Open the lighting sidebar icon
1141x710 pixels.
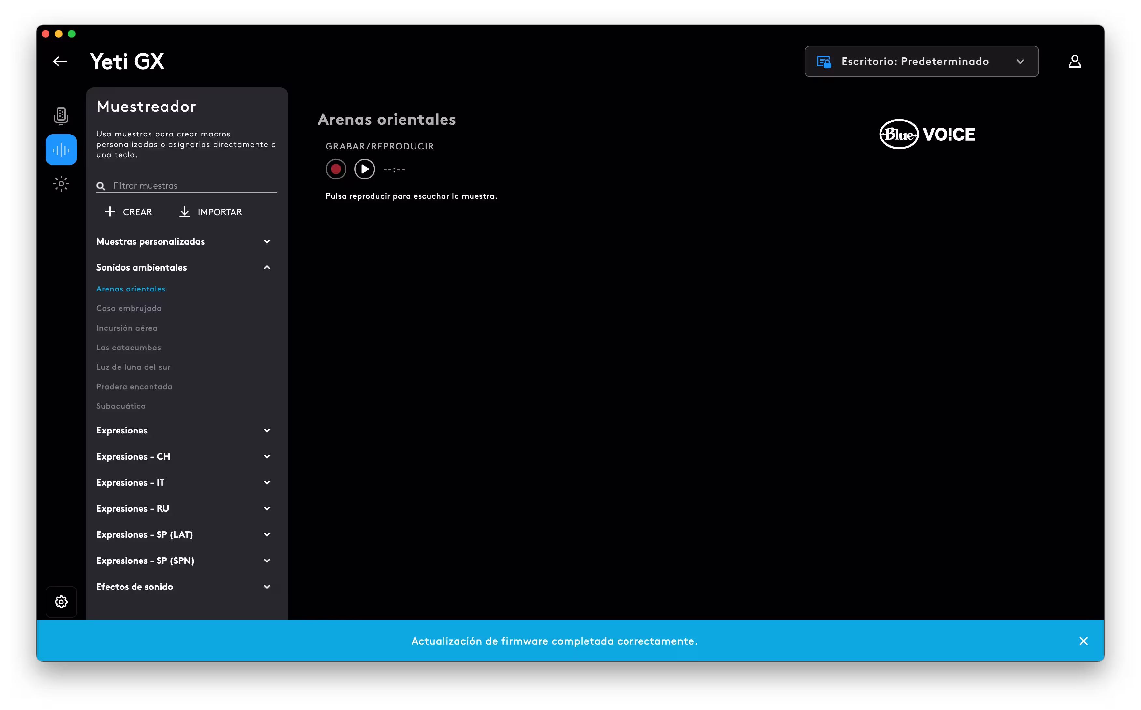(61, 184)
